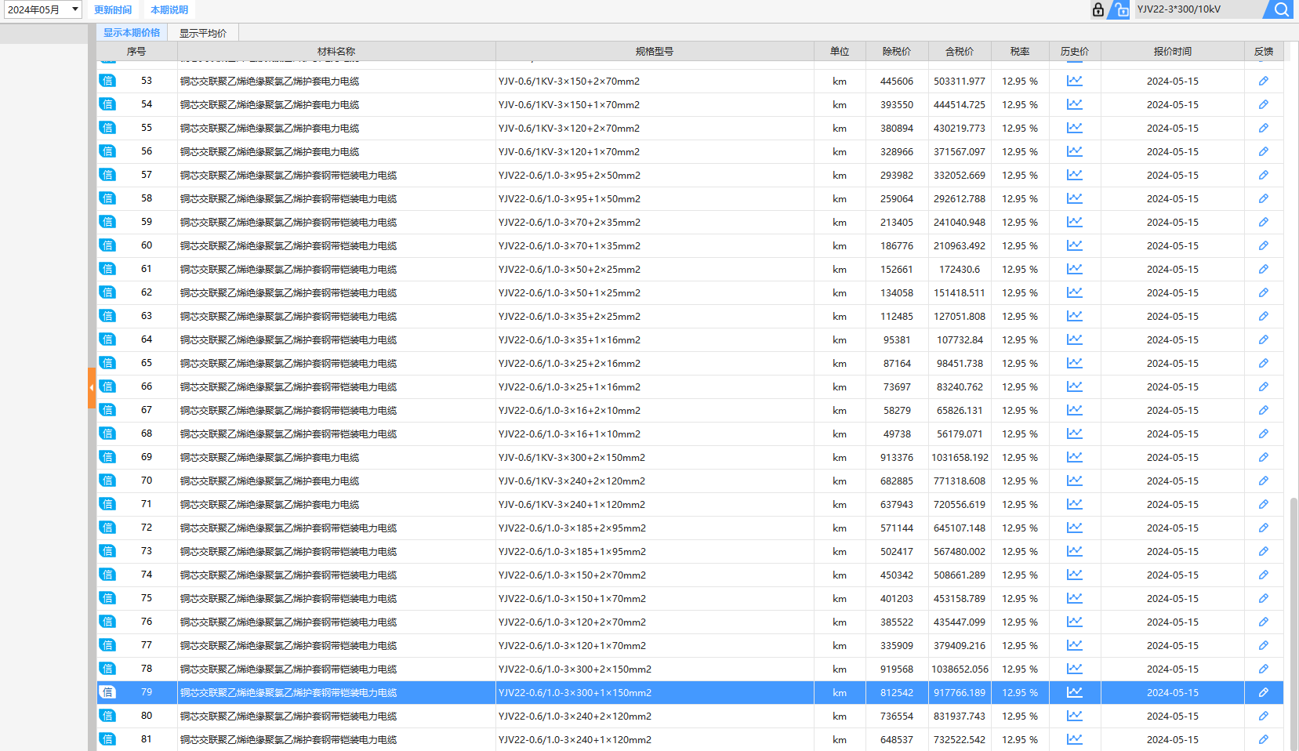
Task: Submit feedback via pencil icon in row 62
Action: [x=1264, y=292]
